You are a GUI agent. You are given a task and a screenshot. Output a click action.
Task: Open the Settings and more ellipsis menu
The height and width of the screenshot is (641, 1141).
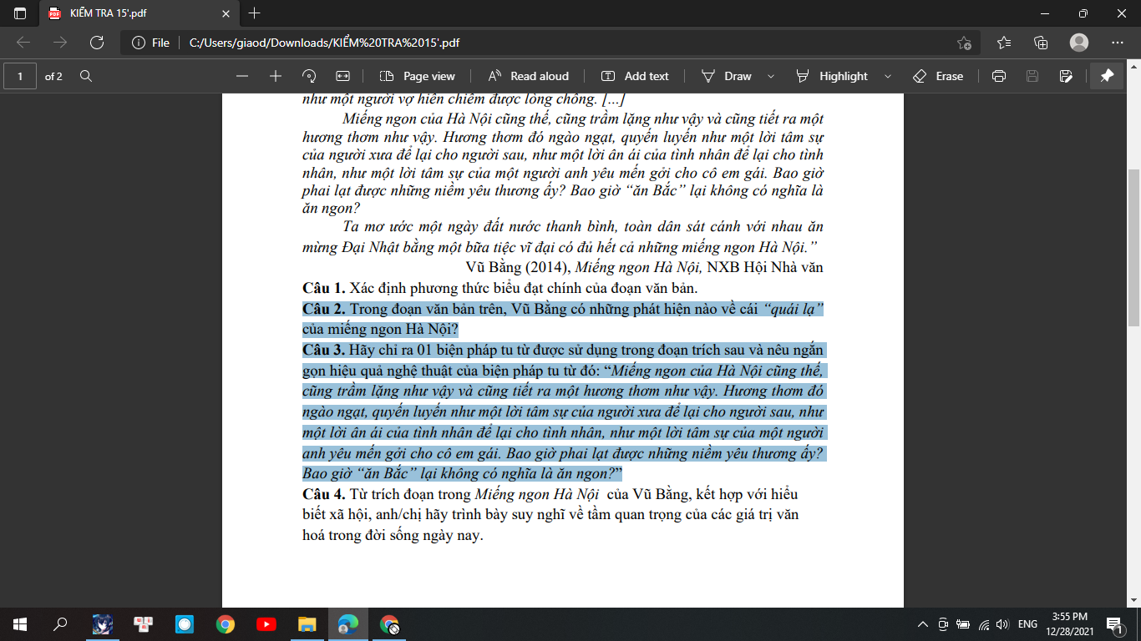point(1118,43)
